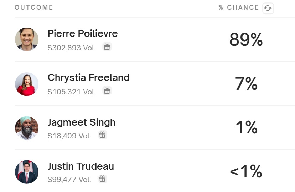The image size is (295, 192).
Task: Open Pierre Poilievre's profile photo
Action: (27, 39)
